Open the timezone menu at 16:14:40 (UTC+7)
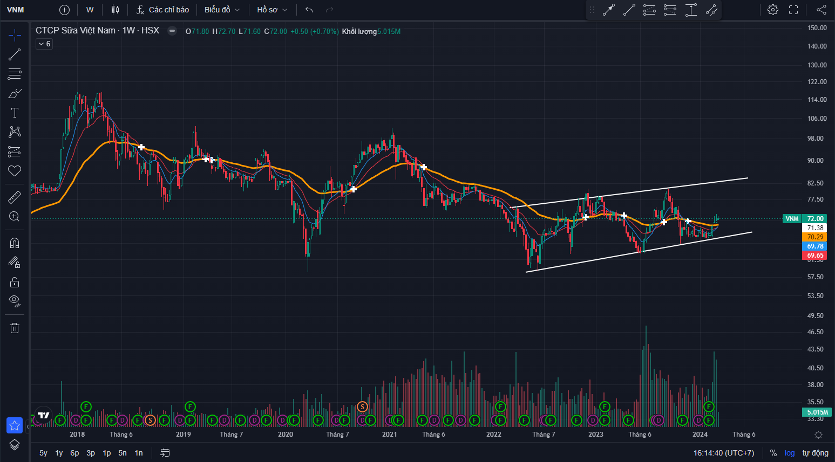 [x=724, y=453]
